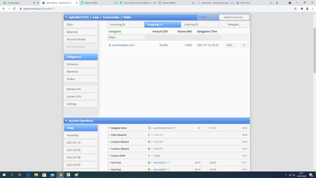Remove promosteem.com delegation with X button

tap(244, 45)
